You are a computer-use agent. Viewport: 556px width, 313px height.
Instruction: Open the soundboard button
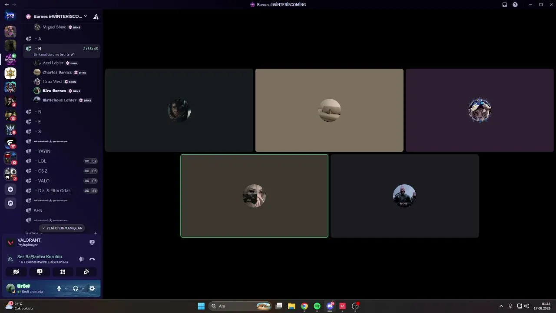[86, 272]
